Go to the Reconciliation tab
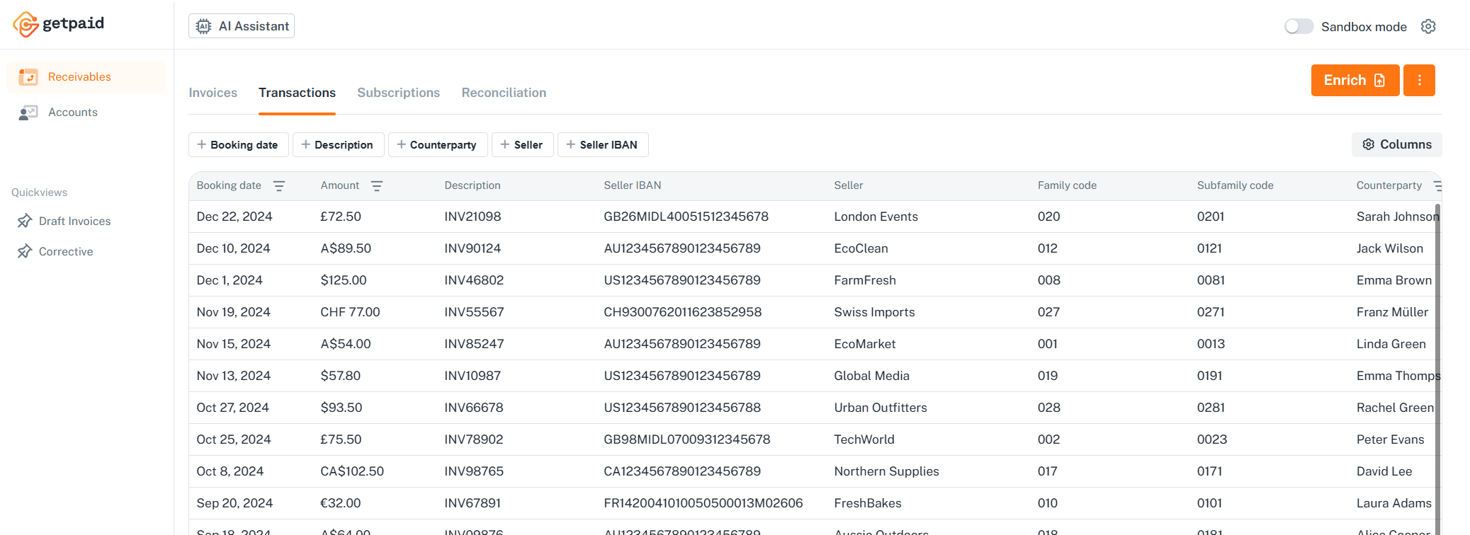 504,93
